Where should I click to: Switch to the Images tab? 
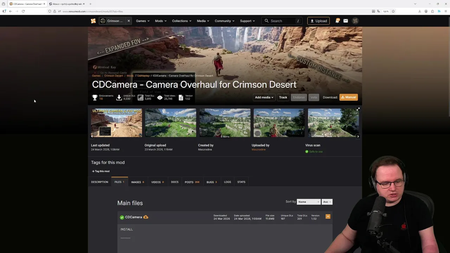point(137,182)
